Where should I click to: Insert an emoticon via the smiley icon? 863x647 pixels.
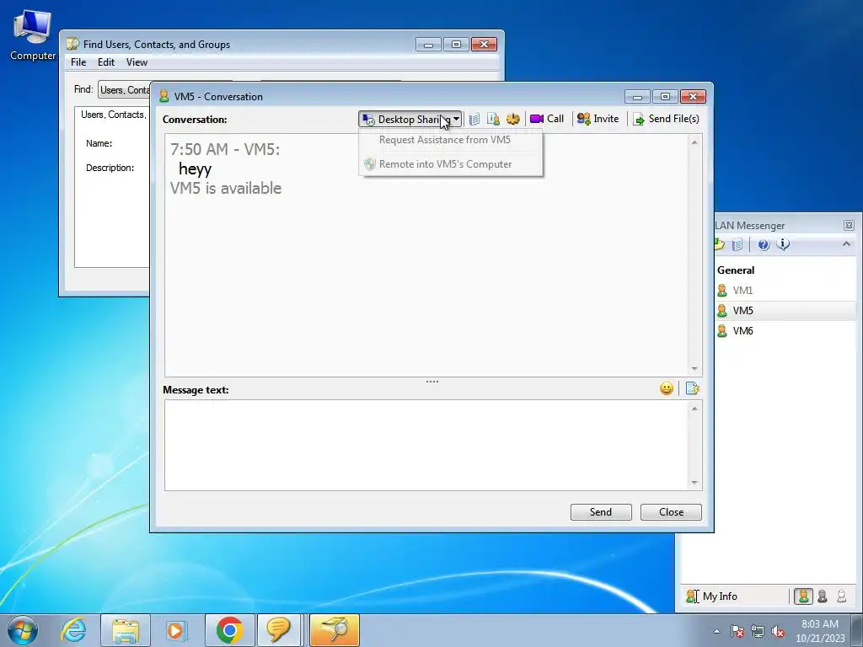(x=667, y=389)
